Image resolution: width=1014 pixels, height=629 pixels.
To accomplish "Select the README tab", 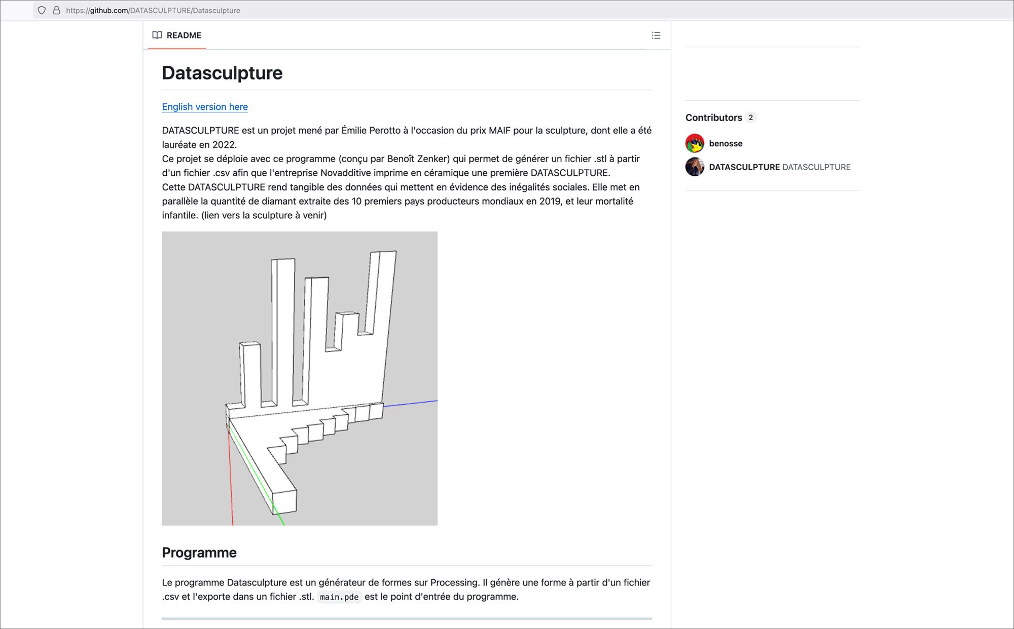I will [177, 35].
